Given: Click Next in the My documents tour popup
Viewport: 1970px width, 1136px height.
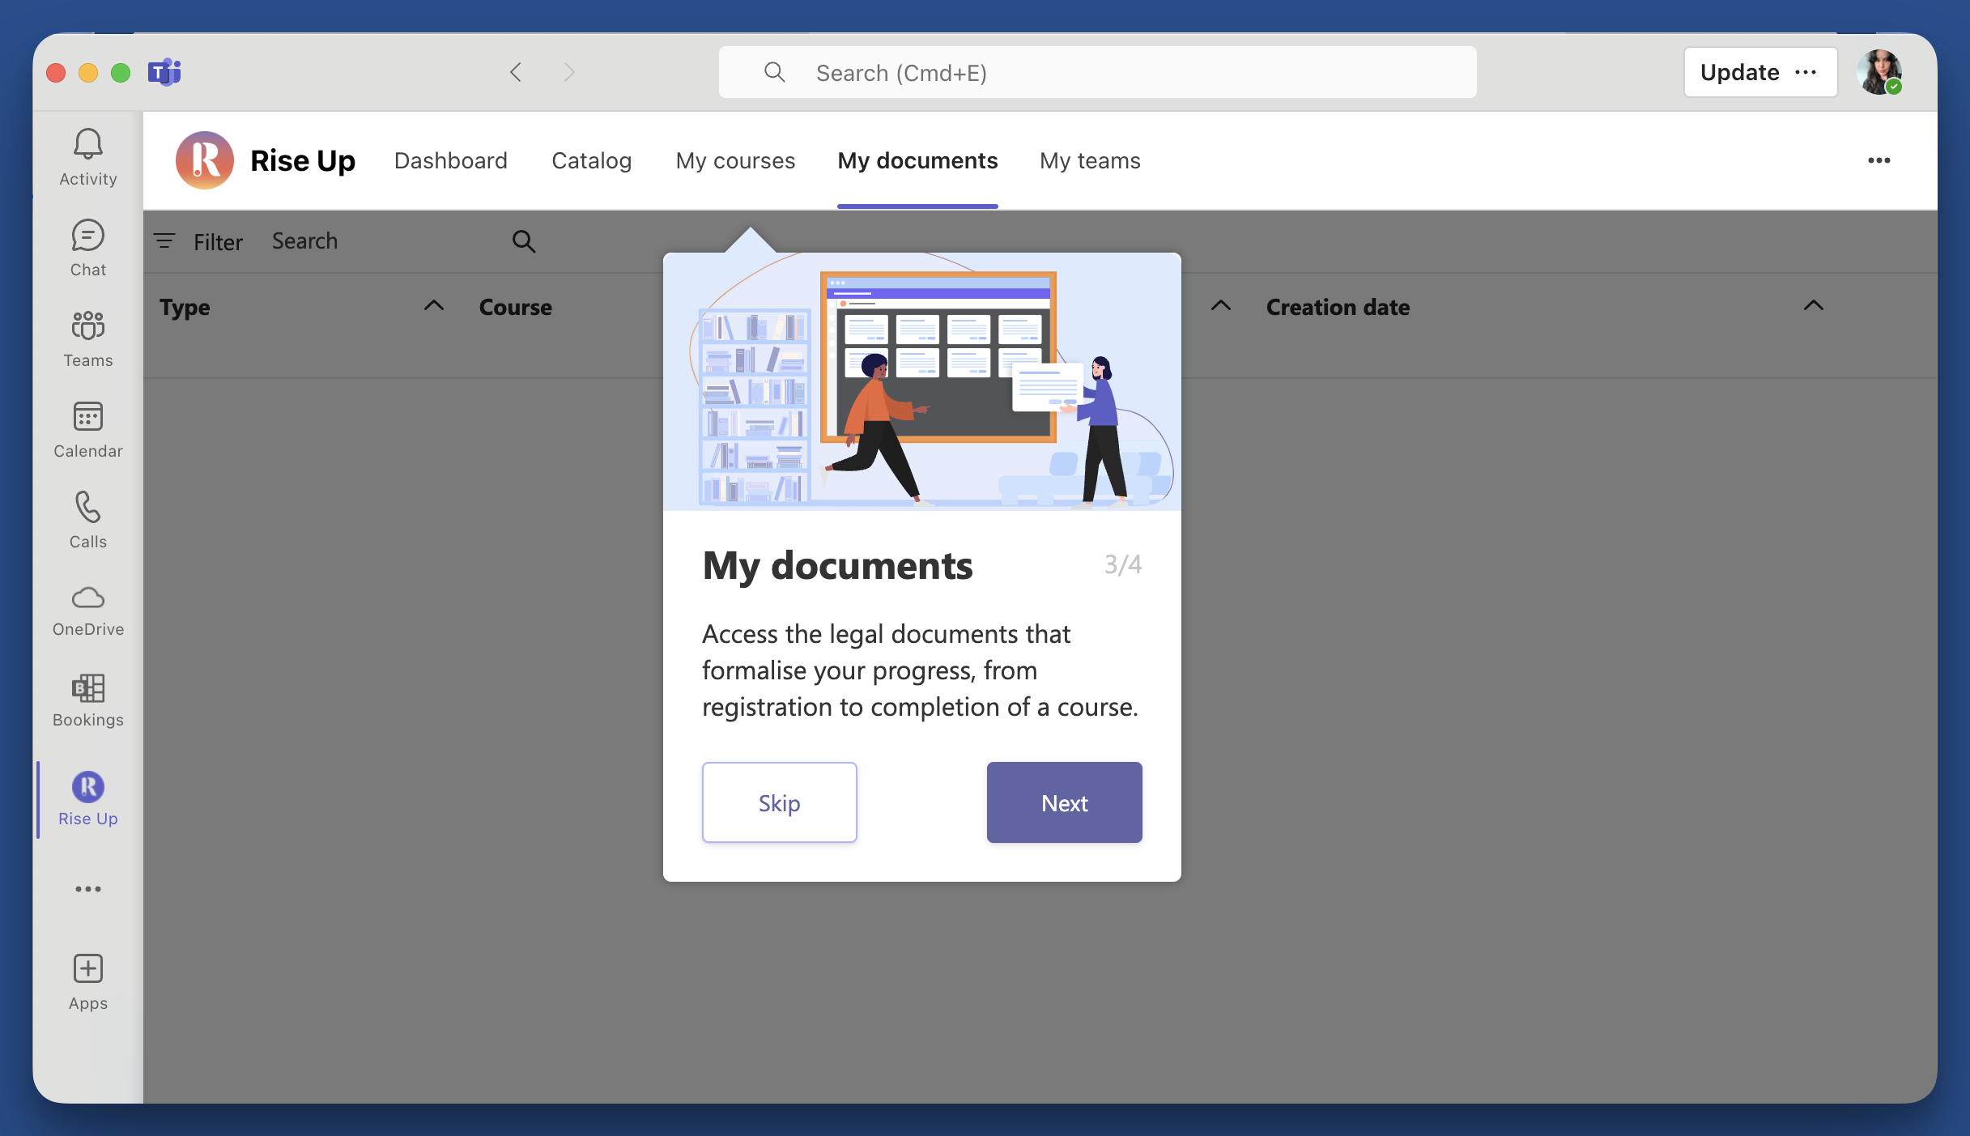Looking at the screenshot, I should pyautogui.click(x=1063, y=802).
